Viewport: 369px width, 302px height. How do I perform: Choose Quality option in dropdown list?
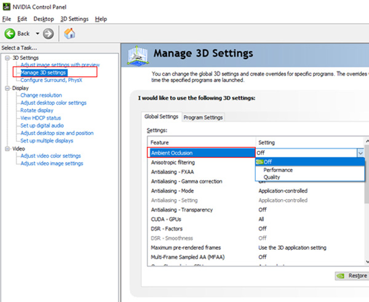click(271, 177)
